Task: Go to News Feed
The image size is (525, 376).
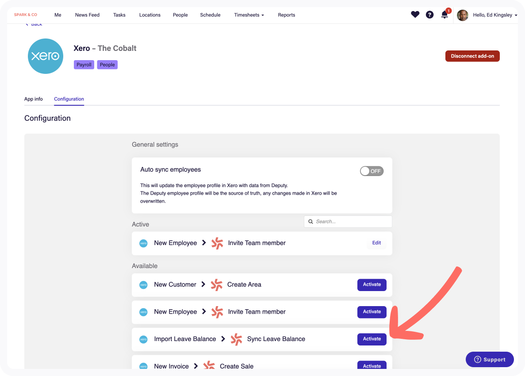Action: tap(87, 15)
